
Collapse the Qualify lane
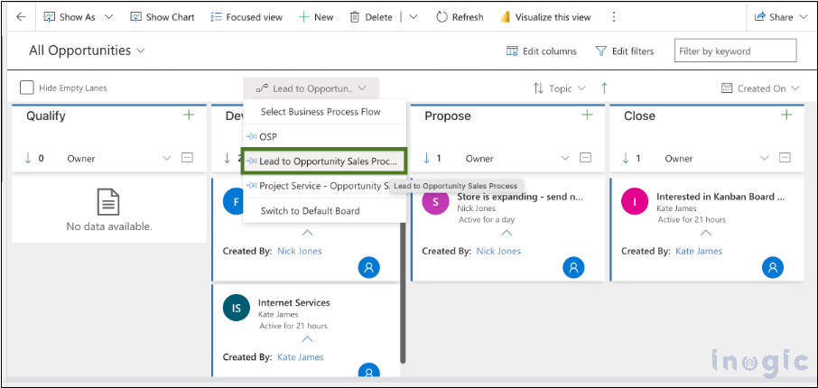187,158
